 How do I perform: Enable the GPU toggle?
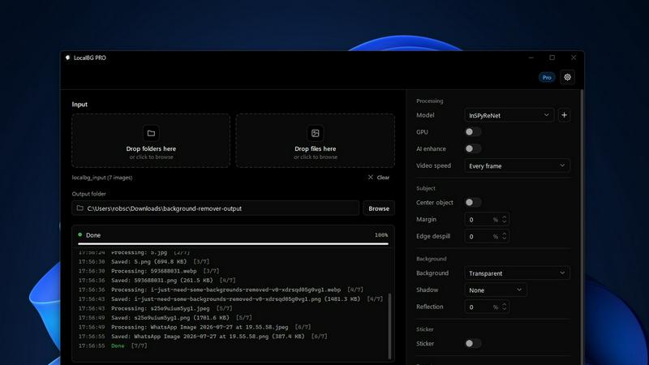point(473,132)
